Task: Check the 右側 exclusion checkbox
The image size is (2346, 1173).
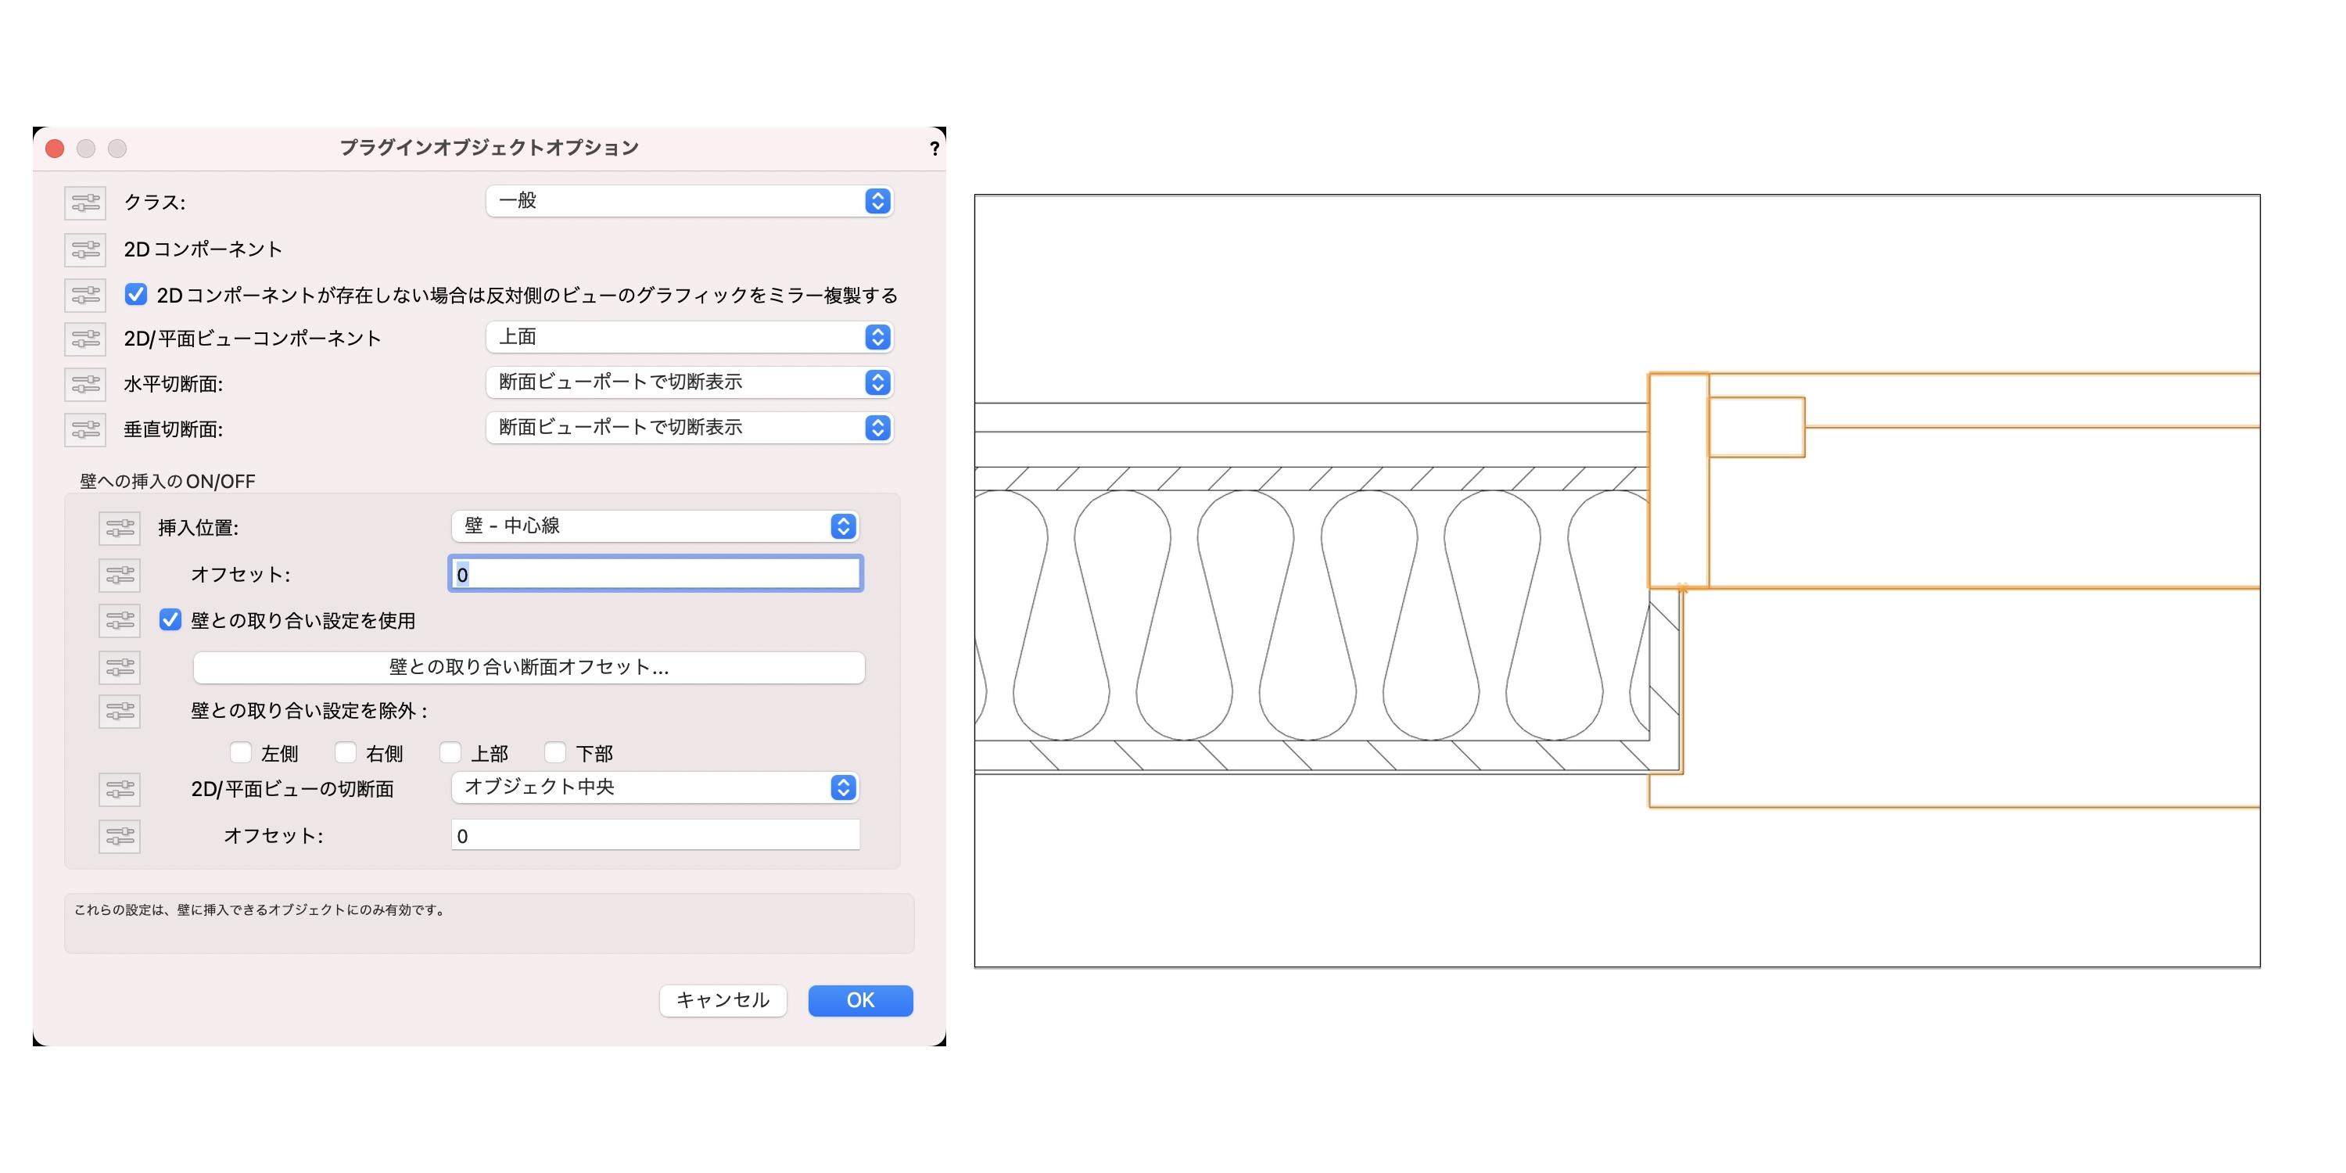Action: tap(345, 752)
